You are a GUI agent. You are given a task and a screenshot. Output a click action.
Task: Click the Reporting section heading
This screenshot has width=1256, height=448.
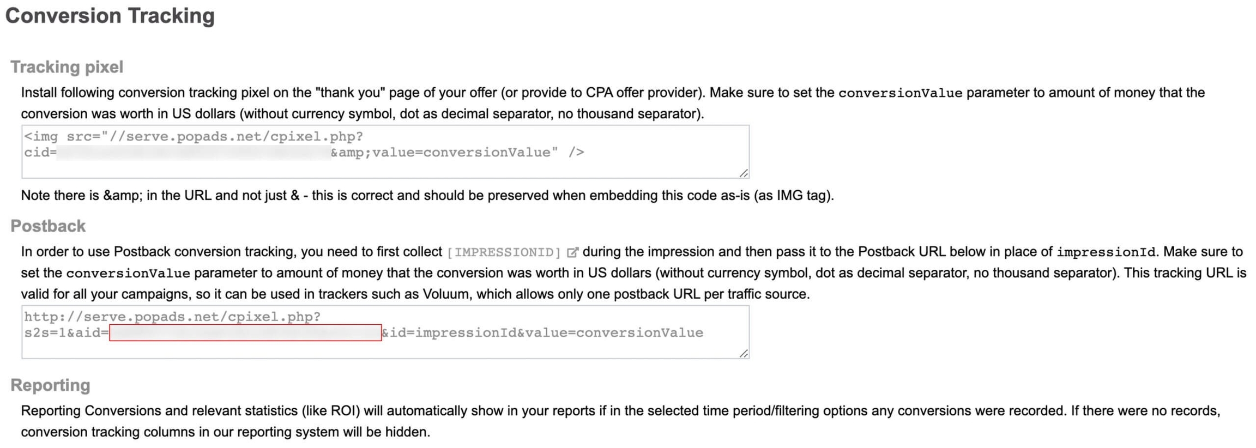[50, 385]
